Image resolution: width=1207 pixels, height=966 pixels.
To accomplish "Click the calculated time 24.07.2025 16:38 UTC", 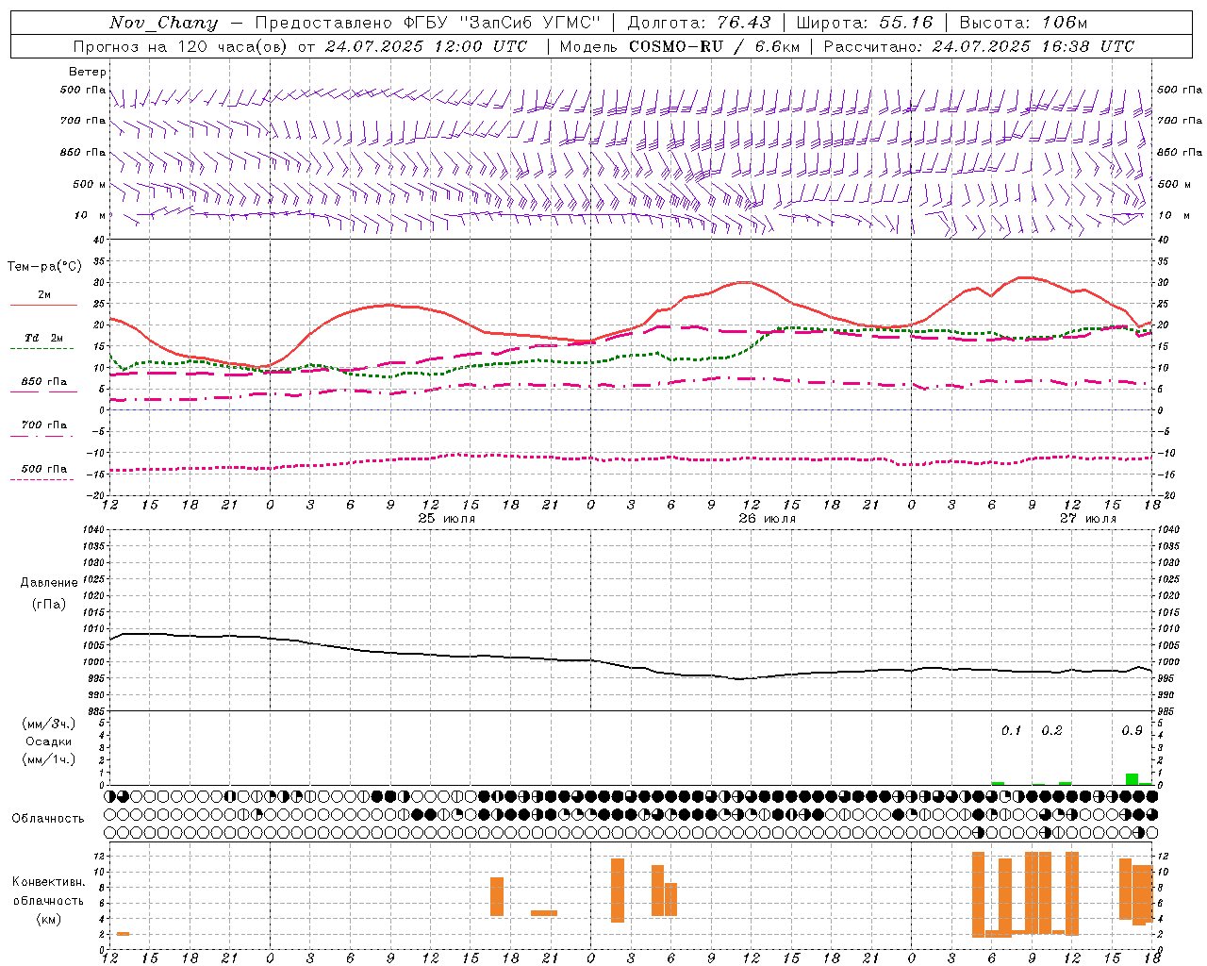I will 1033,46.
